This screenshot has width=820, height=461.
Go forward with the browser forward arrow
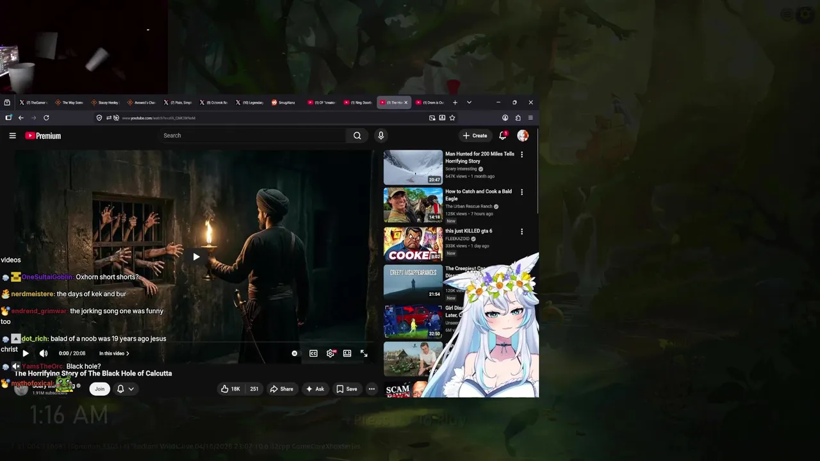(34, 118)
